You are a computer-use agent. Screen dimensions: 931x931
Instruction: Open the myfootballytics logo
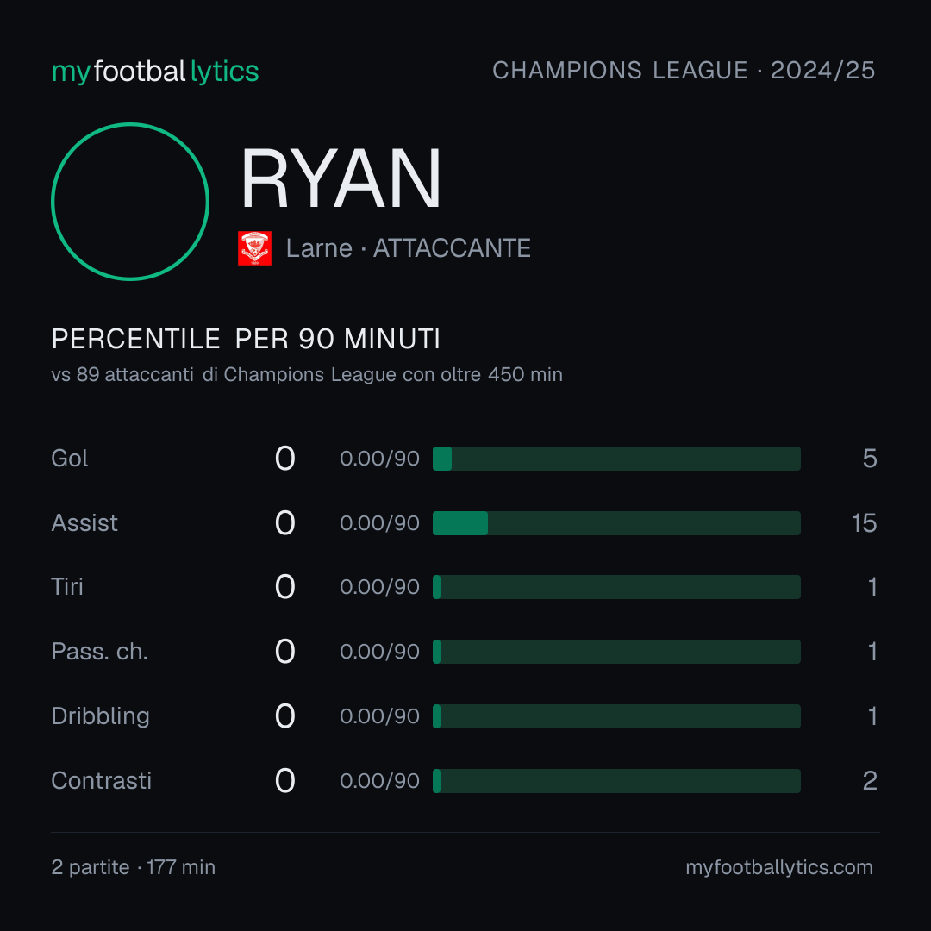click(x=155, y=72)
